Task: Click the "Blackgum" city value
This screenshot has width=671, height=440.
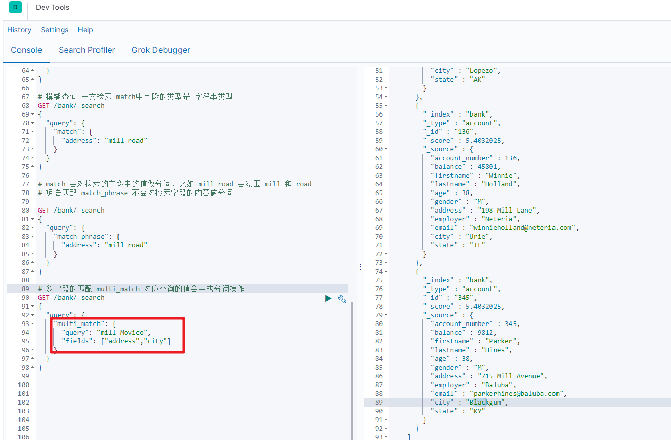Action: pos(486,403)
